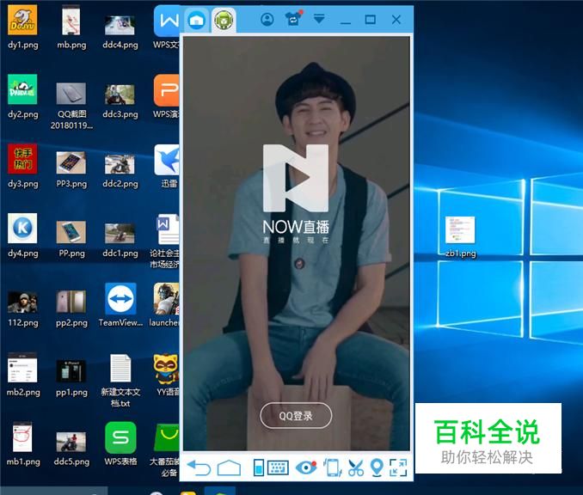
Task: Switch to the Android app tab
Action: click(x=224, y=20)
